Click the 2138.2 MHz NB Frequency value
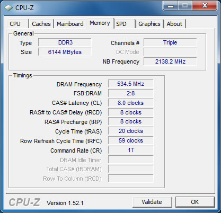Image resolution: width=221 pixels, height=213 pixels. pyautogui.click(x=170, y=61)
